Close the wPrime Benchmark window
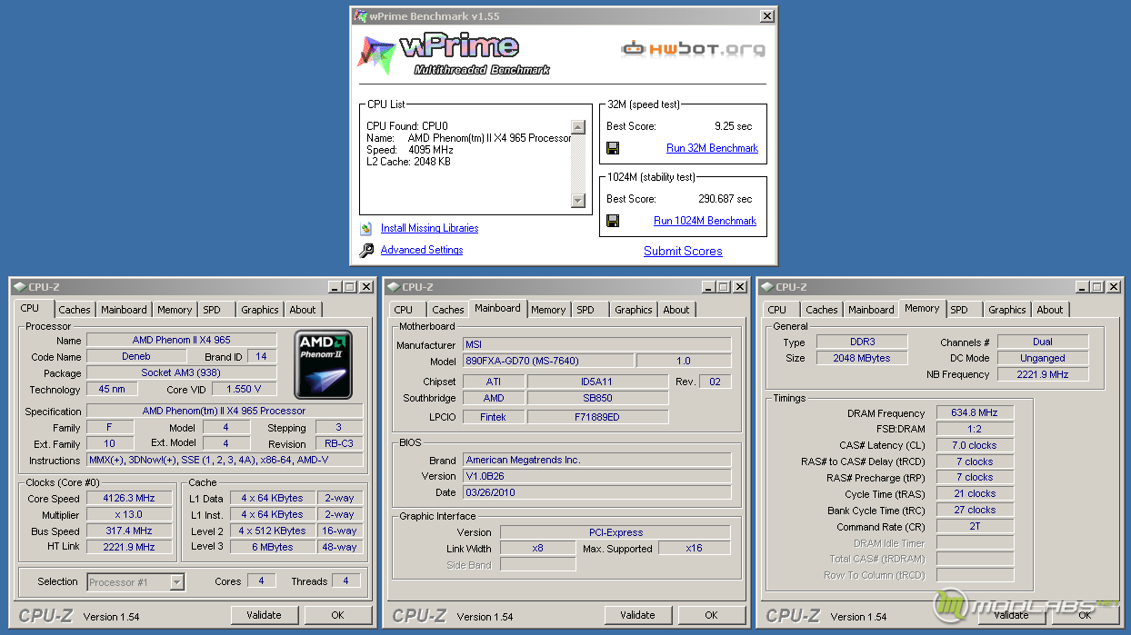The height and width of the screenshot is (635, 1131). point(767,15)
